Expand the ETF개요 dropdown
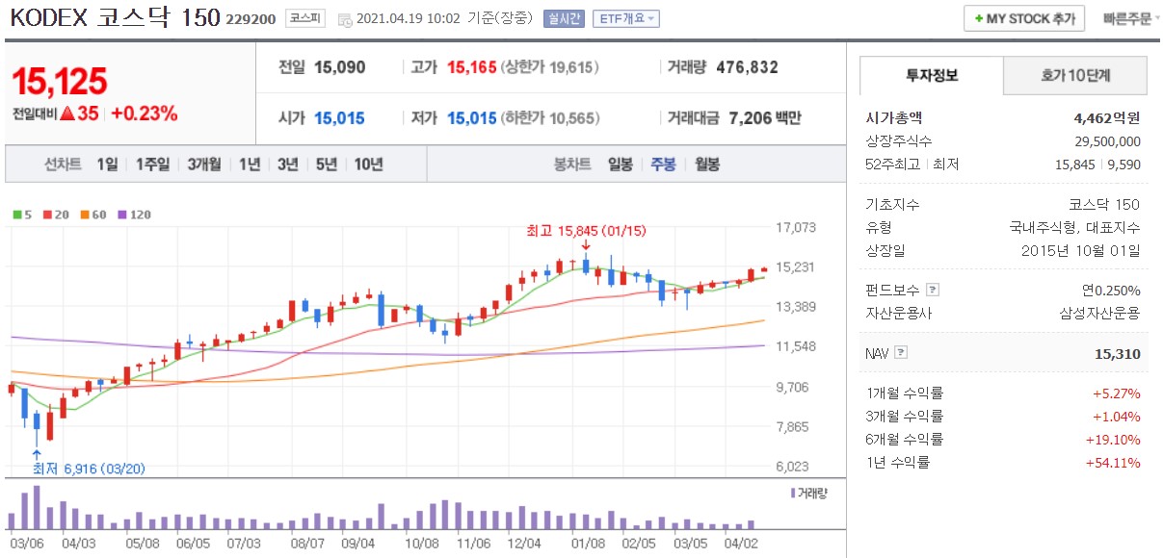Viewport: 1163px width, 558px height. coord(625,18)
